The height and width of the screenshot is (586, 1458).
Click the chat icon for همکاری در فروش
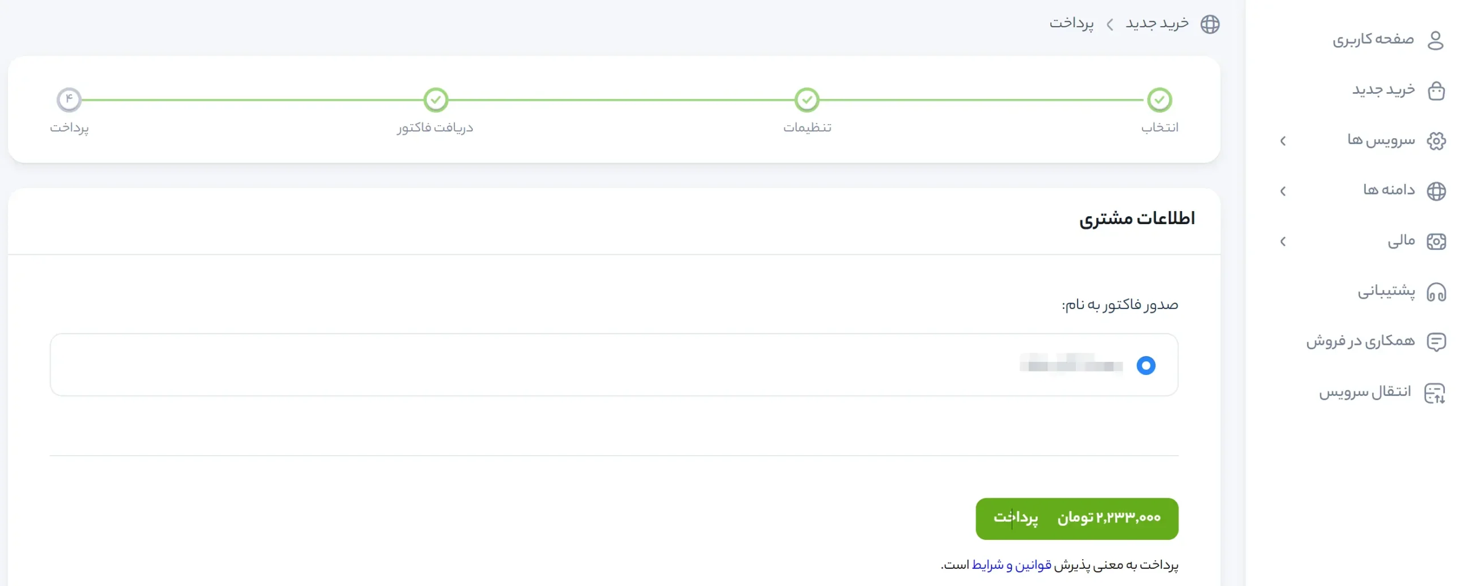[1436, 342]
